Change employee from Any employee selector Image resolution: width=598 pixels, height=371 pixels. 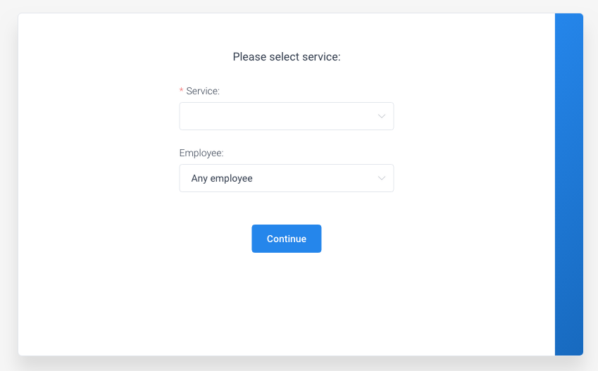(x=287, y=178)
